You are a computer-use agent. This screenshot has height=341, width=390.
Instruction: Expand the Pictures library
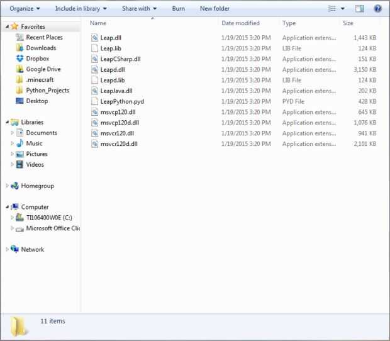click(12, 154)
